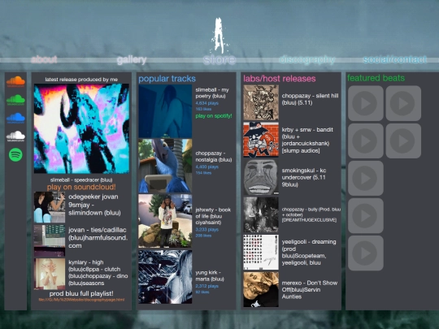Click '2,312 plays' under marta

[207, 286]
